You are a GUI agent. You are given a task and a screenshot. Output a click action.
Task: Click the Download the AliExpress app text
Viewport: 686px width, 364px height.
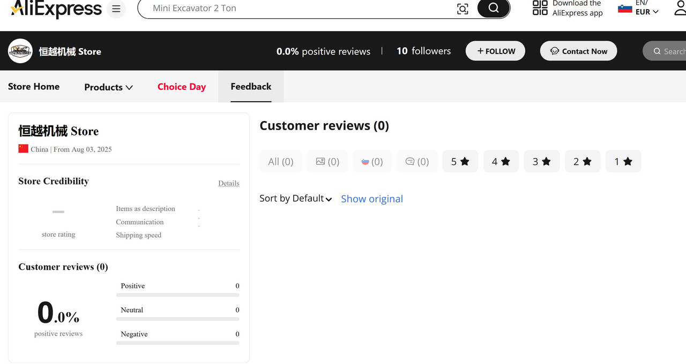(x=578, y=8)
